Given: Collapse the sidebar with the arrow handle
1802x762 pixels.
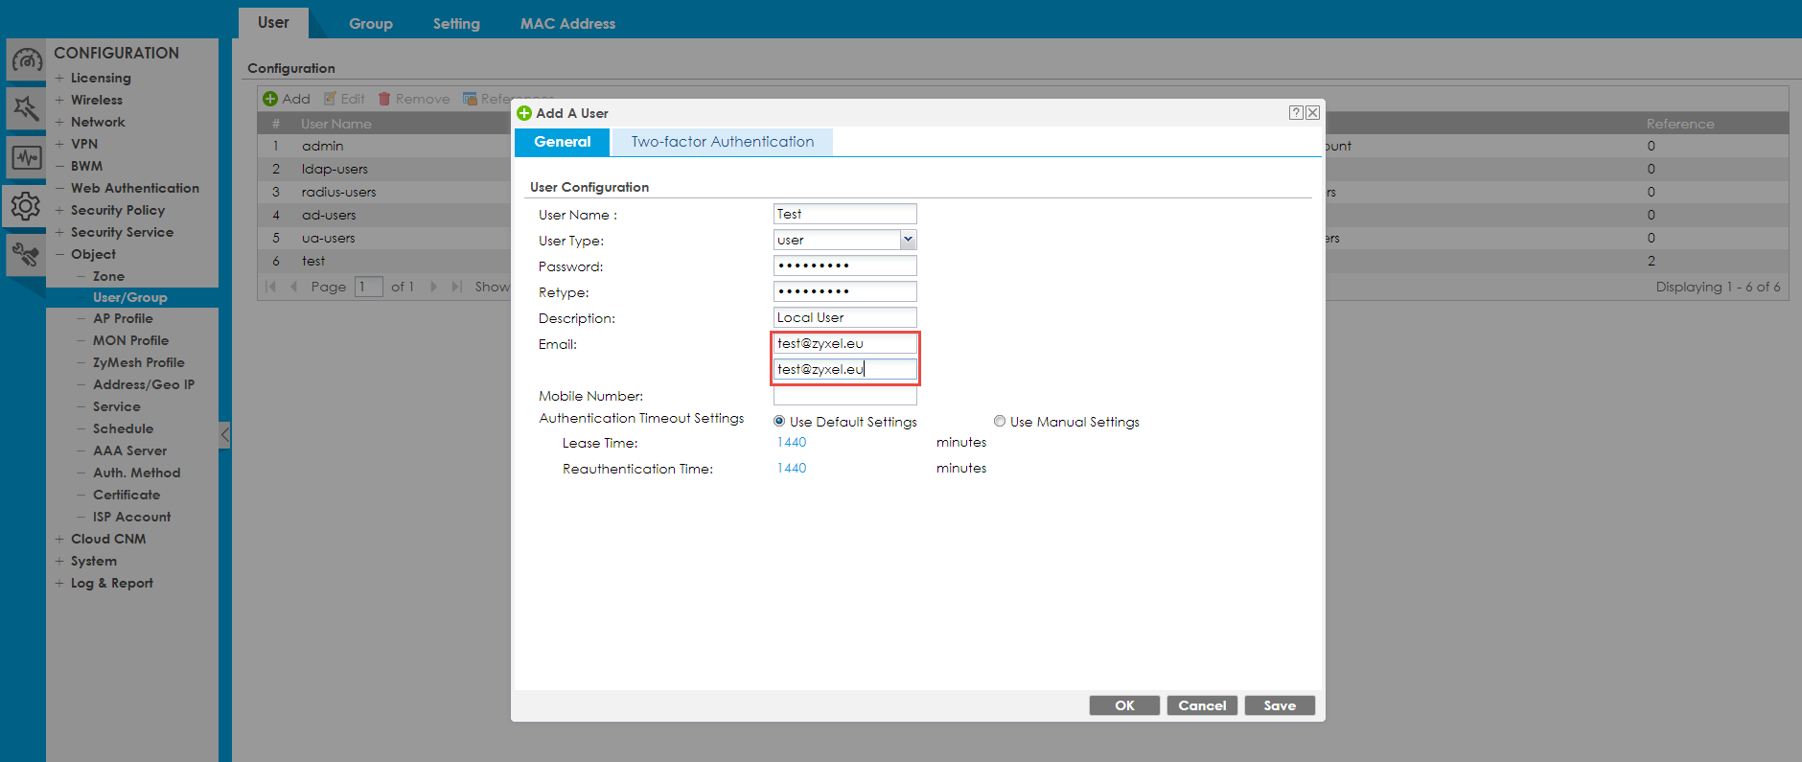Looking at the screenshot, I should pyautogui.click(x=224, y=435).
